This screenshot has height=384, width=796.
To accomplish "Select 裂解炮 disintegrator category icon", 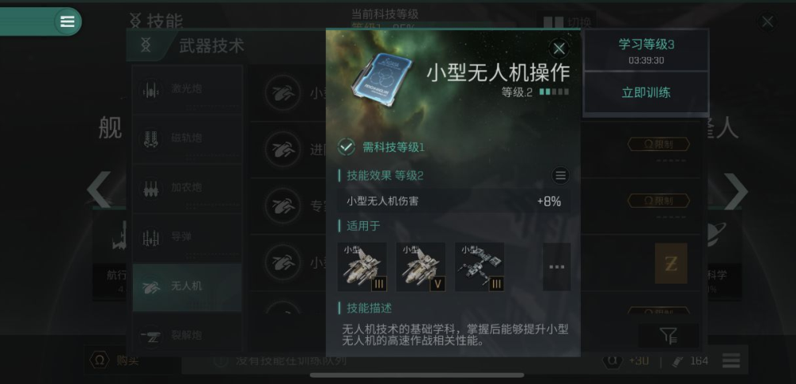I will tap(151, 335).
